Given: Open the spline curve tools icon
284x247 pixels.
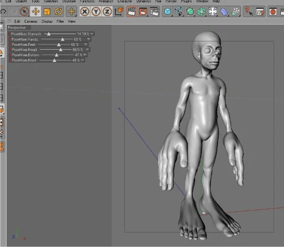Looking at the screenshot, I should [178, 11].
